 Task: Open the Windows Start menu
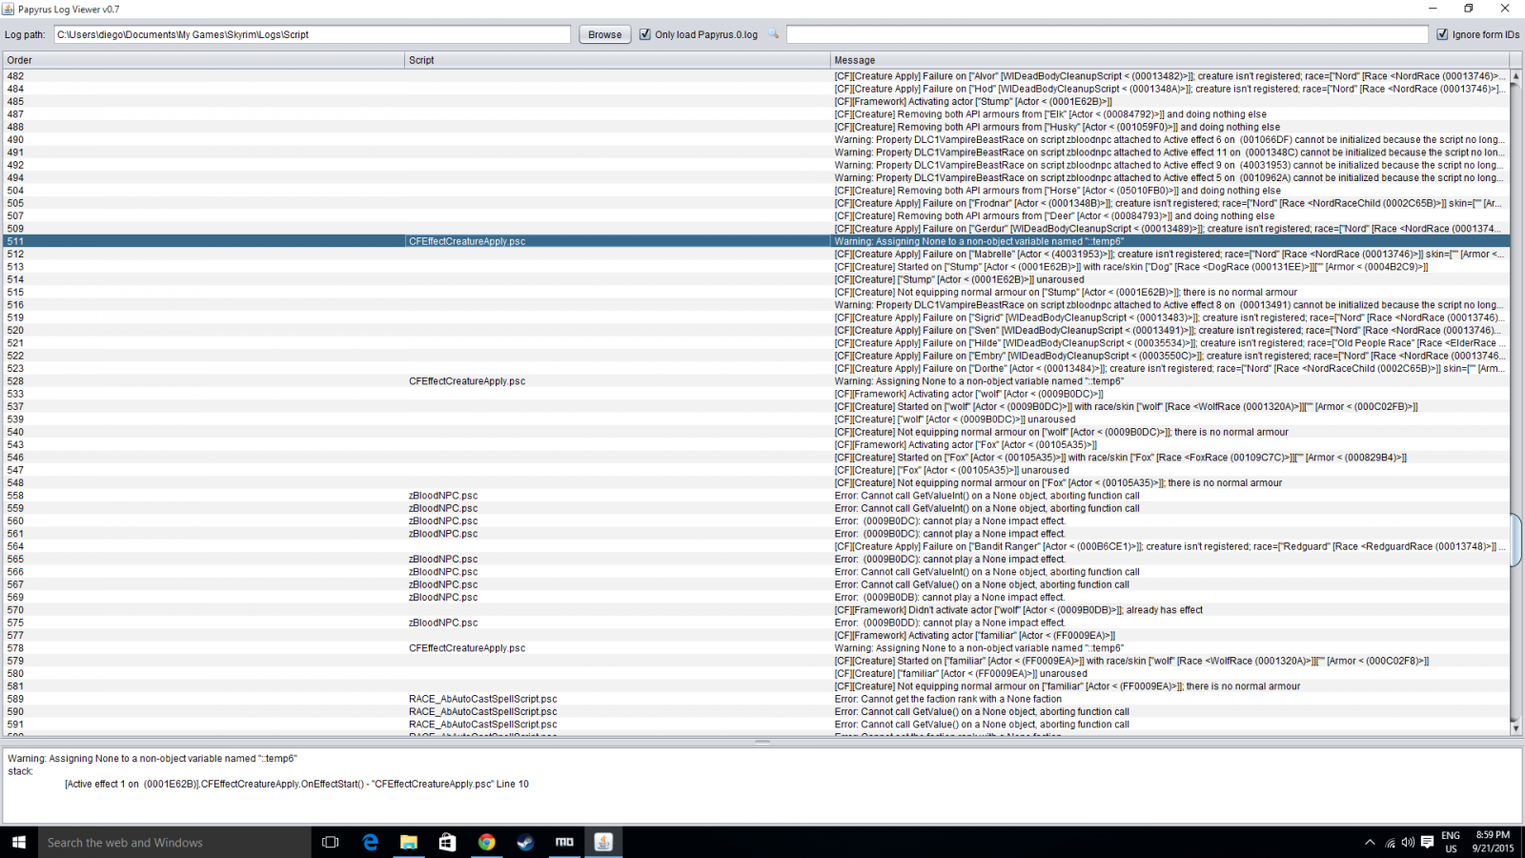point(18,842)
